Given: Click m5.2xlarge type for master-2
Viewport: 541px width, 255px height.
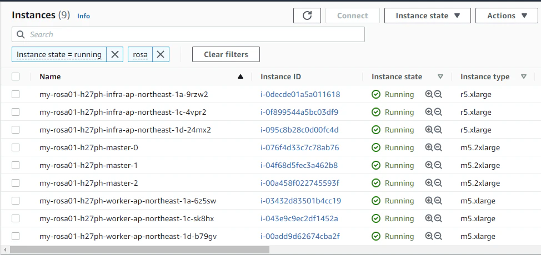Looking at the screenshot, I should click(x=480, y=183).
